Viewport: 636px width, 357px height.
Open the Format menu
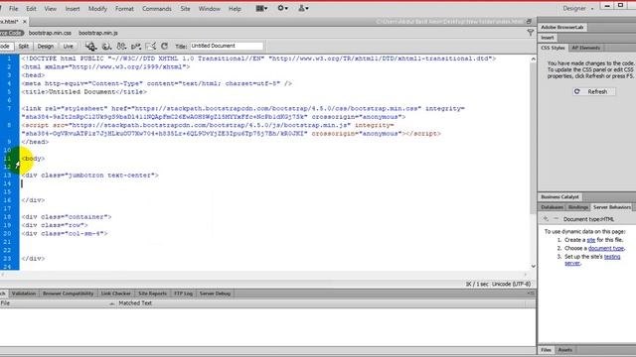pyautogui.click(x=124, y=9)
